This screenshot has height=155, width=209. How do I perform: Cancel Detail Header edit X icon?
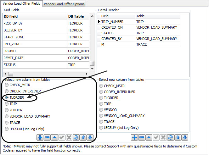coord(163,137)
